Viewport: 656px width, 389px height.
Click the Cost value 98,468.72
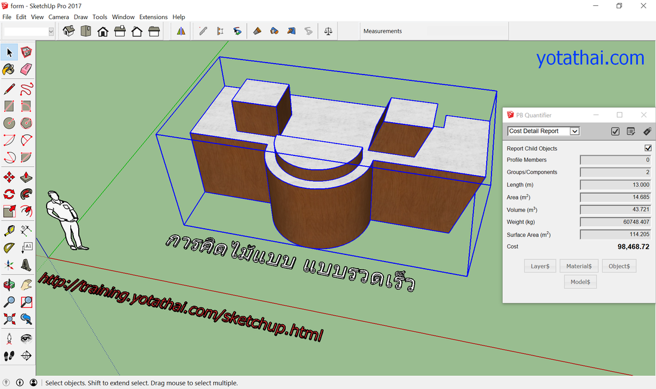633,247
